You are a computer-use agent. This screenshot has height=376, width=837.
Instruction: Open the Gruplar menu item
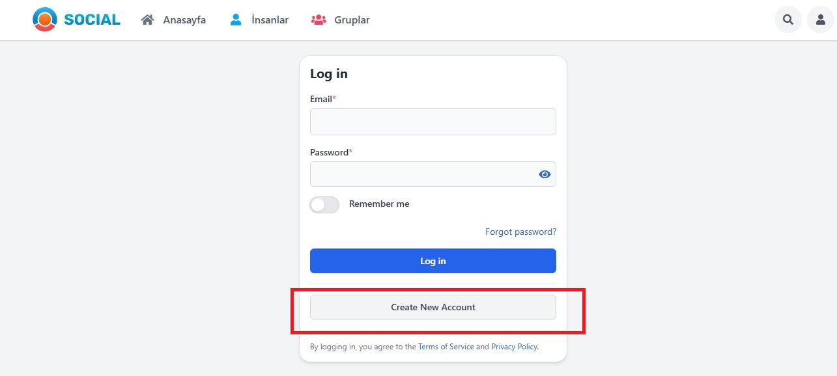tap(352, 20)
